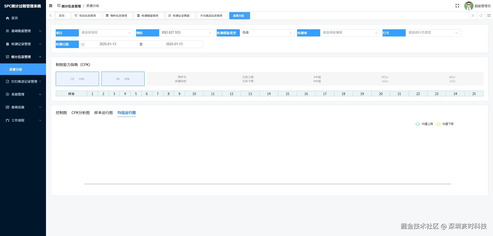The width and height of the screenshot is (493, 236).
Task: Click the 质量分析 breadcrumb text
Action: tap(93, 6)
